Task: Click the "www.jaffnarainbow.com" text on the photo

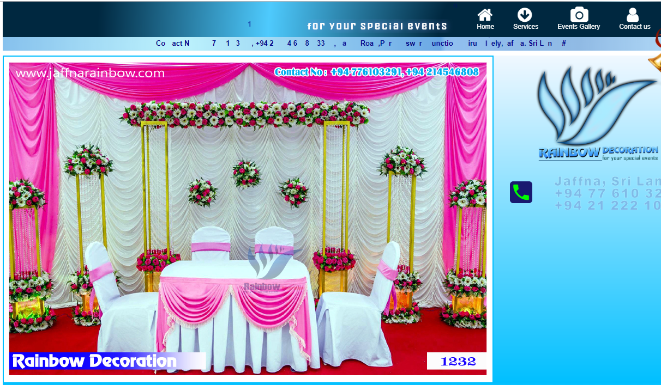Action: 90,73
